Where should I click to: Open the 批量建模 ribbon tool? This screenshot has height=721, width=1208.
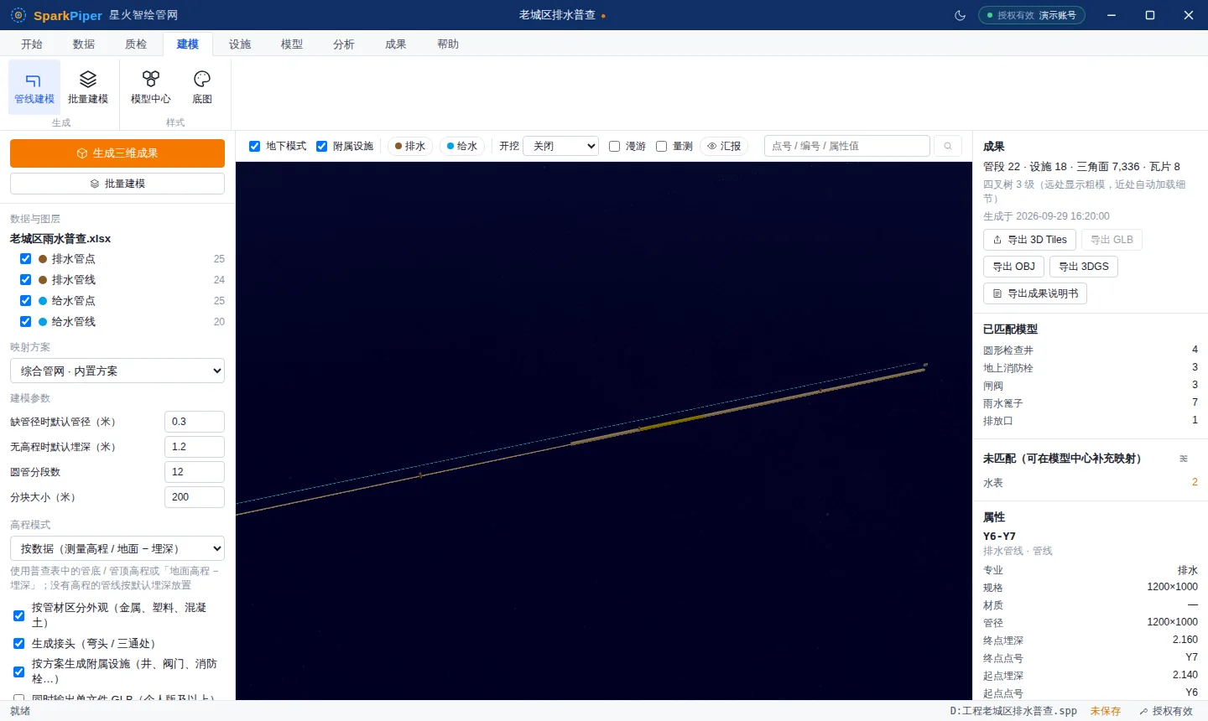[x=88, y=87]
